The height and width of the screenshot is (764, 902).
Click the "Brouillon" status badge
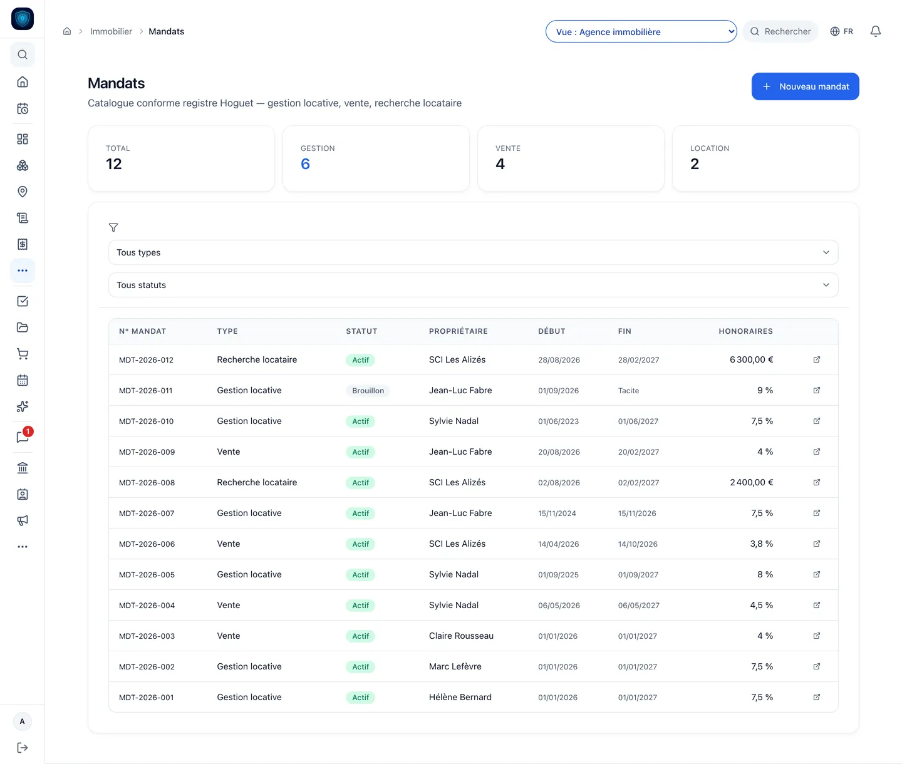click(x=368, y=391)
